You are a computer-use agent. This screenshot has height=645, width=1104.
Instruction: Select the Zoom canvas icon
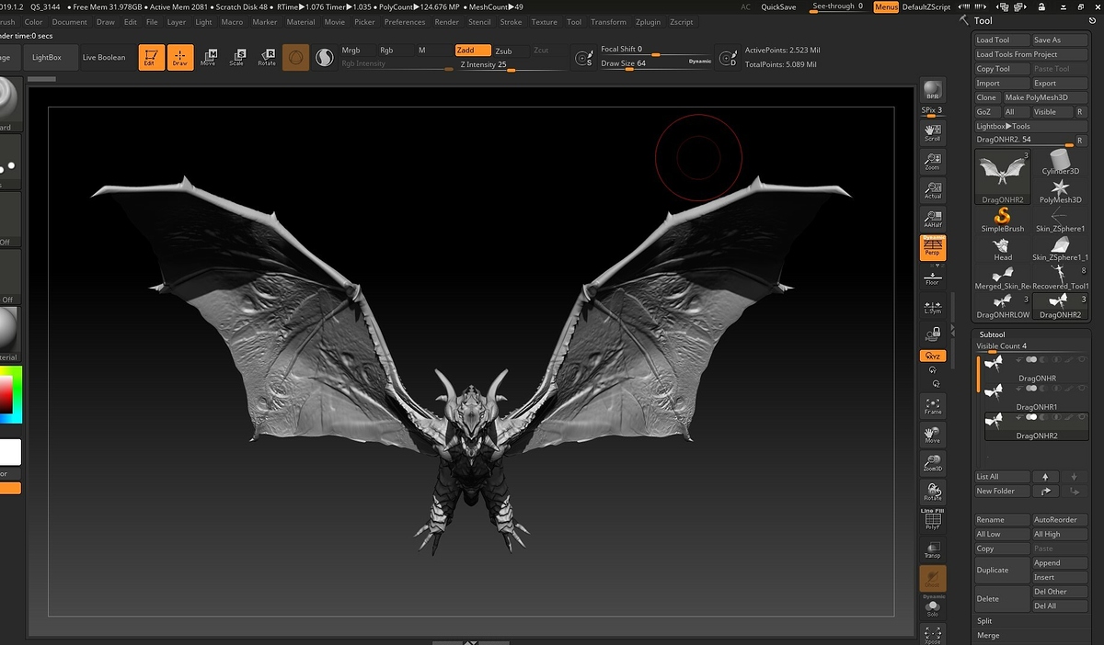click(933, 162)
